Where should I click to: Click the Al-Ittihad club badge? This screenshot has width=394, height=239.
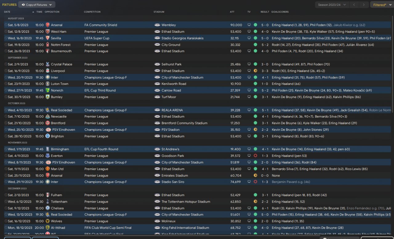click(47, 228)
